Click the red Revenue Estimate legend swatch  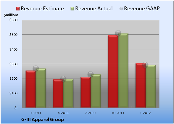pos(18,9)
